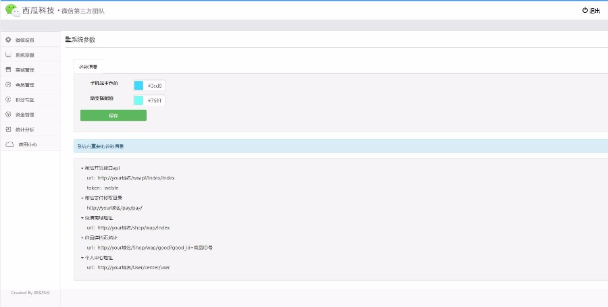Click 退出 to log out
Screen dimensions: 608x307
point(590,11)
